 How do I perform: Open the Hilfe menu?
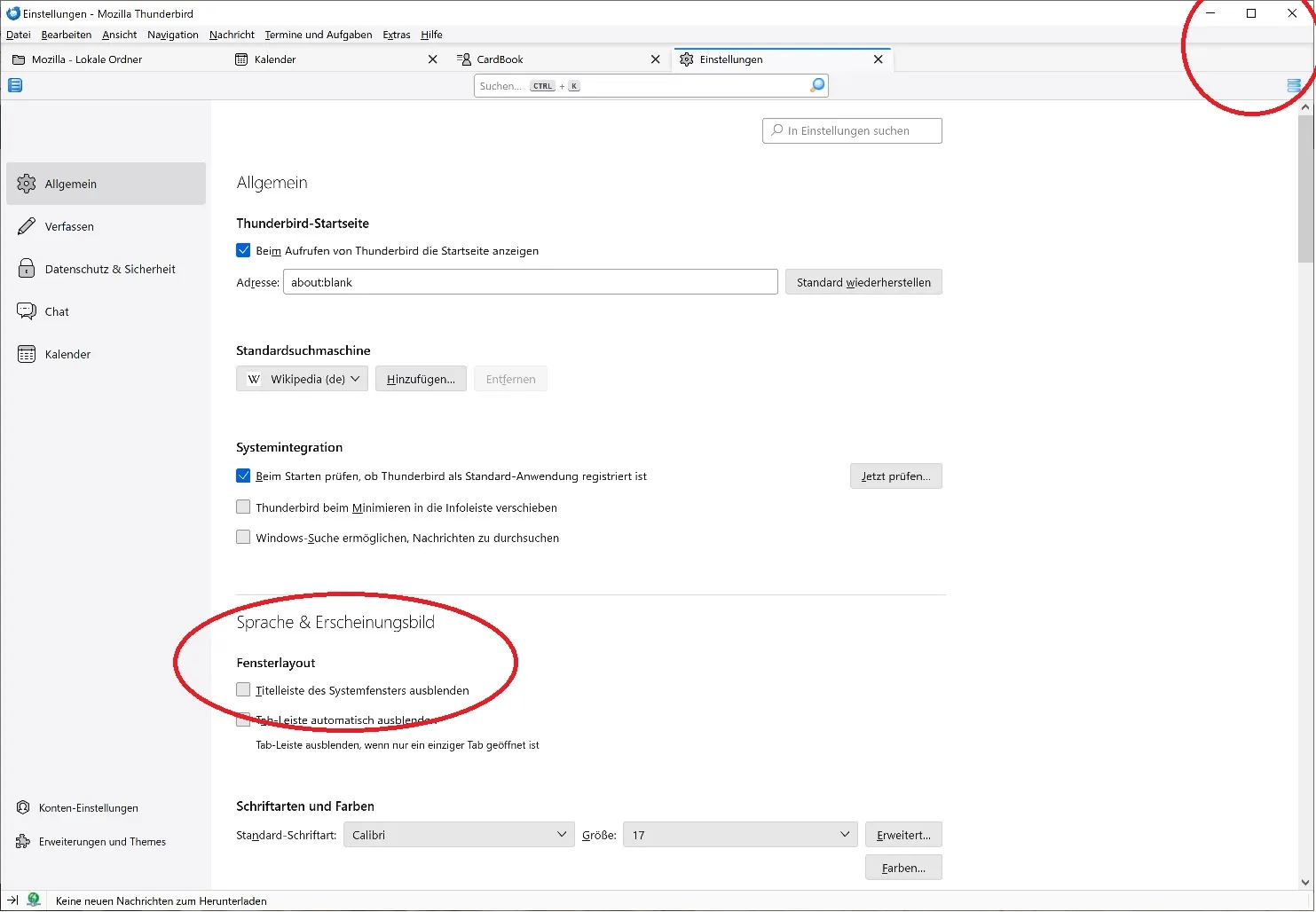coord(432,35)
